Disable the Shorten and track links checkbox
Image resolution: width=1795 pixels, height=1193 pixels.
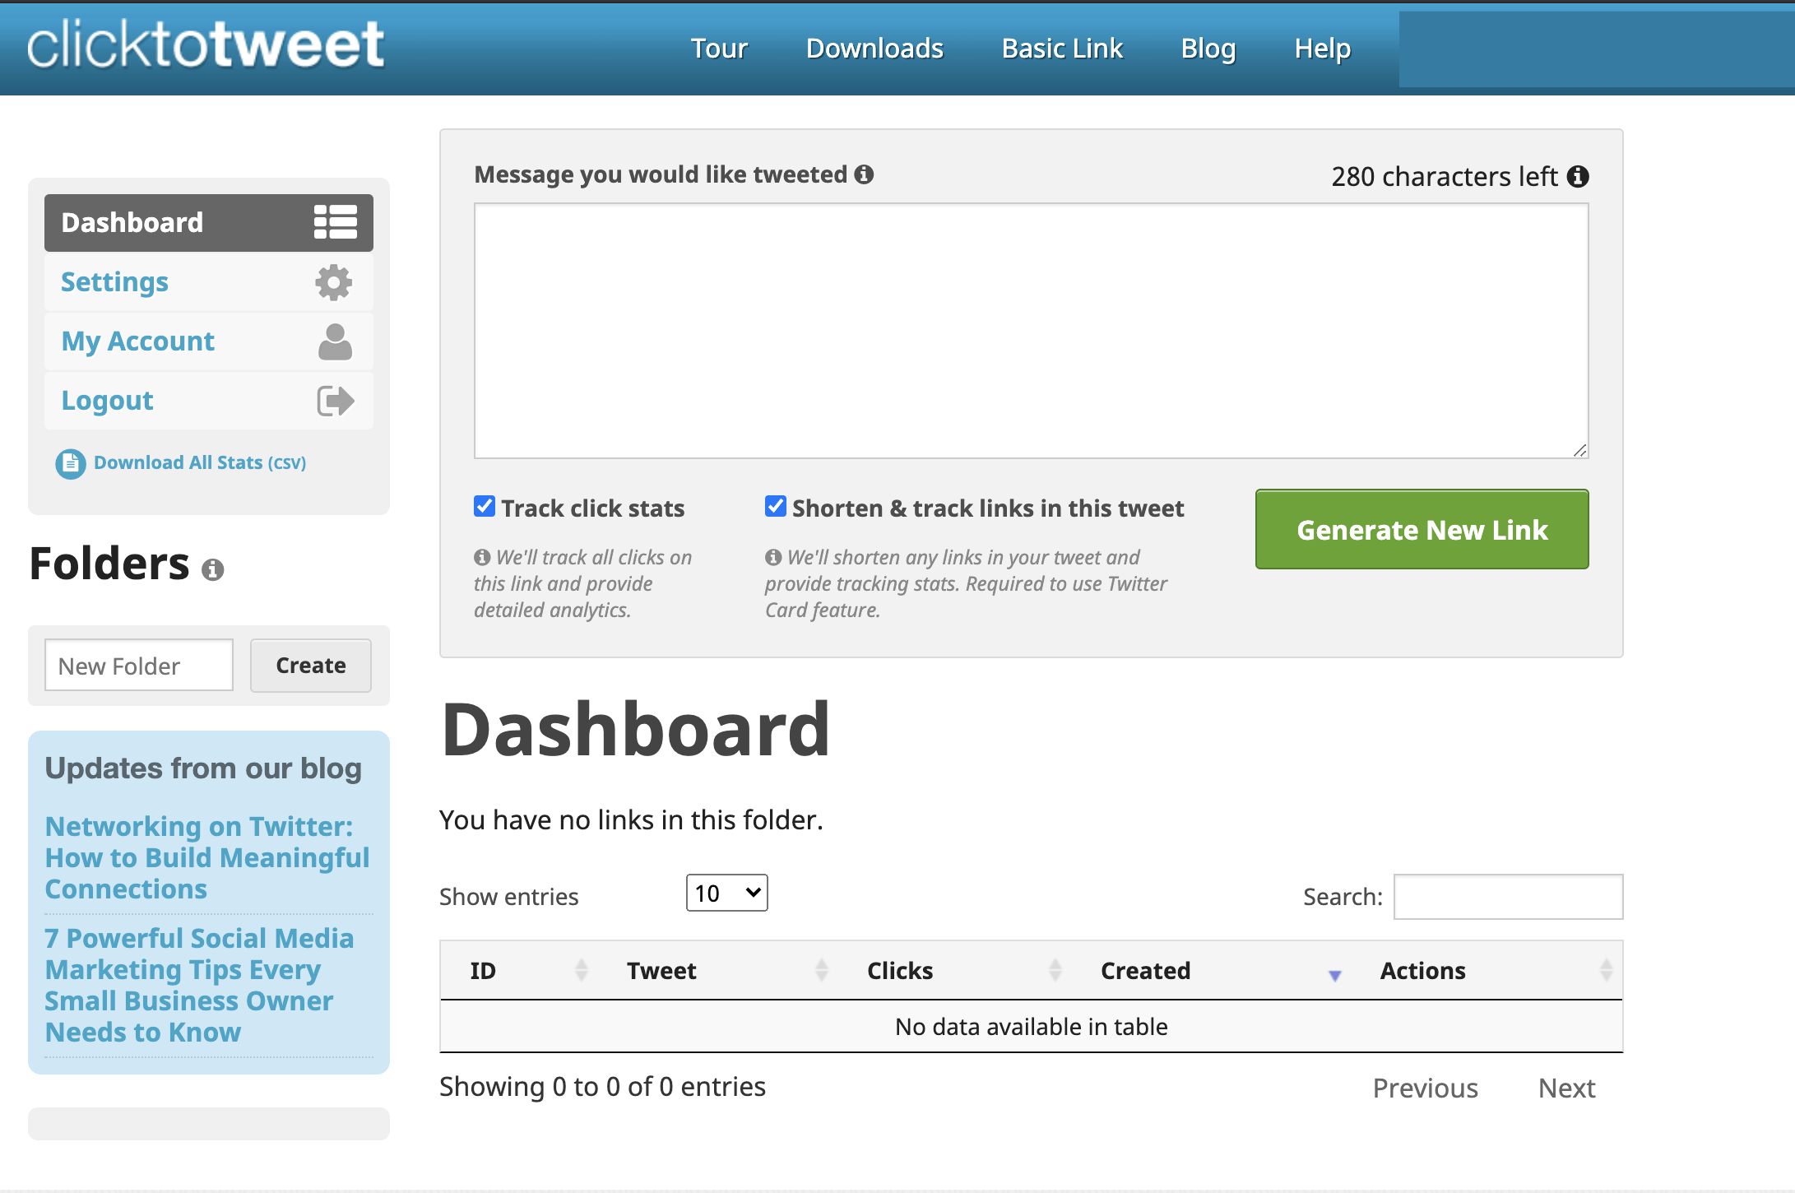point(774,508)
